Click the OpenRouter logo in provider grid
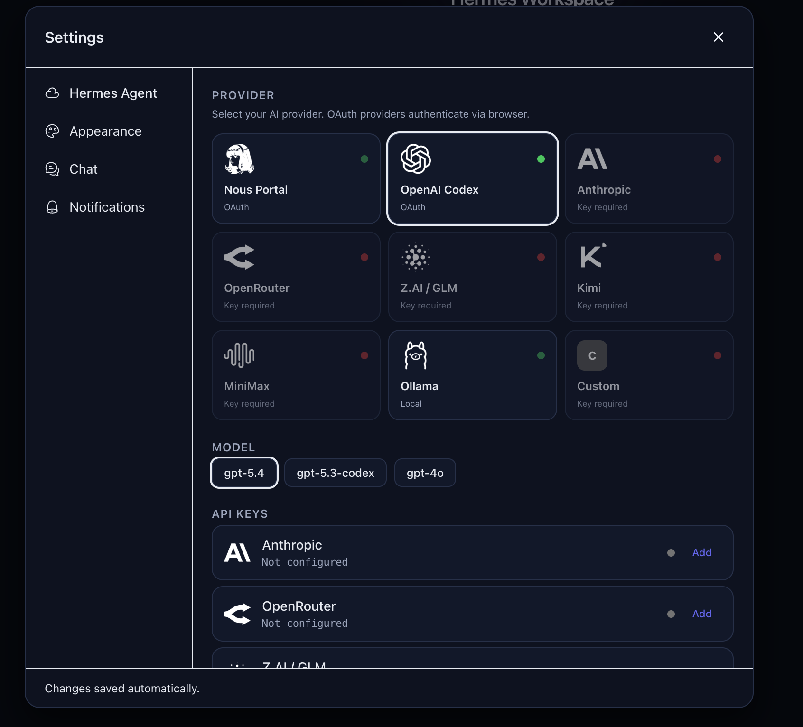Viewport: 803px width, 727px height. pos(239,257)
